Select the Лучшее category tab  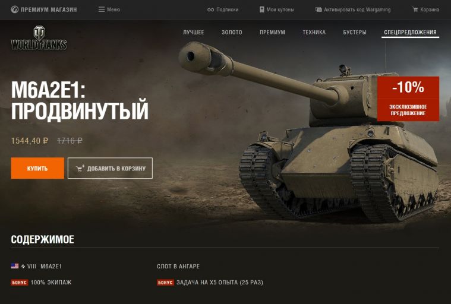pos(194,32)
